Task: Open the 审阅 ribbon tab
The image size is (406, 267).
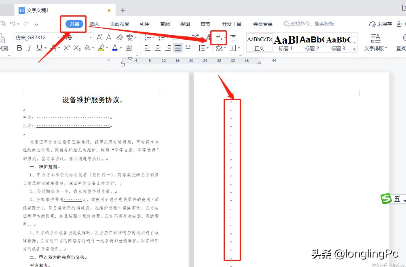Action: pos(165,23)
